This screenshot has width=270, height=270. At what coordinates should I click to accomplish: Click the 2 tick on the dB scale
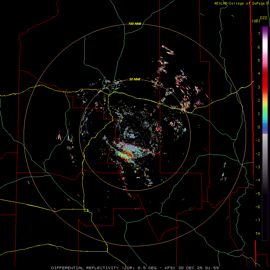click(x=259, y=100)
